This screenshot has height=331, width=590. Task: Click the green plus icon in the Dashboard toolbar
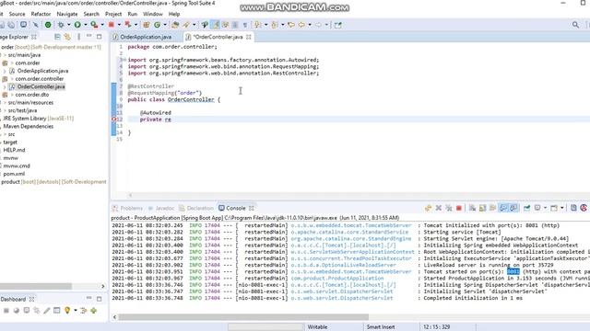(93, 311)
